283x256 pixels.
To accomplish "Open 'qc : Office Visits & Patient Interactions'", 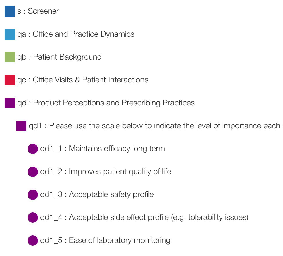I will (x=83, y=80).
